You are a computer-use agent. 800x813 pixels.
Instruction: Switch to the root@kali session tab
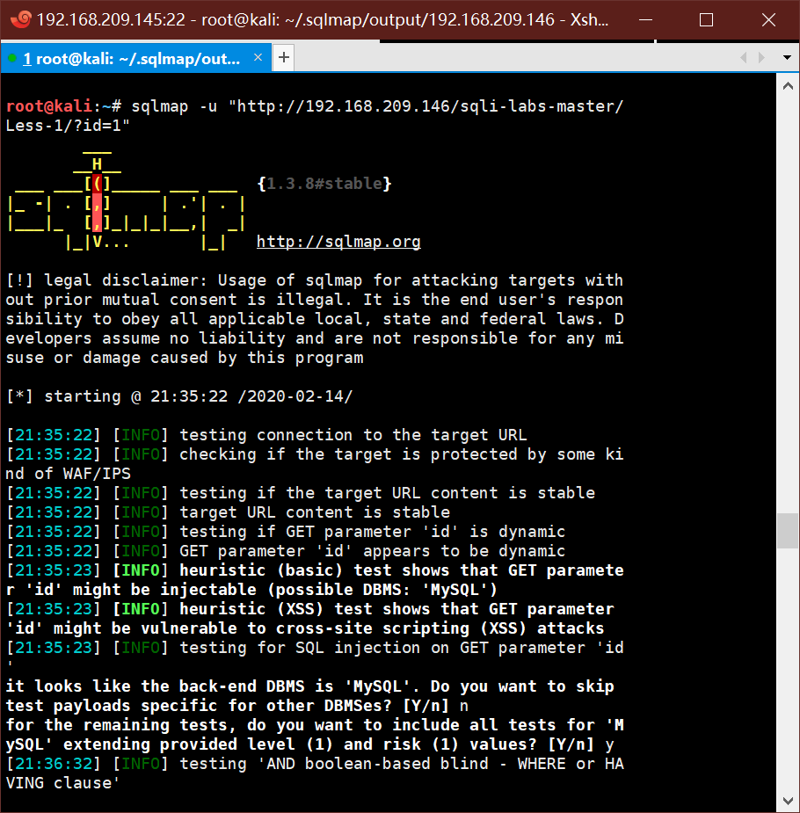point(136,58)
